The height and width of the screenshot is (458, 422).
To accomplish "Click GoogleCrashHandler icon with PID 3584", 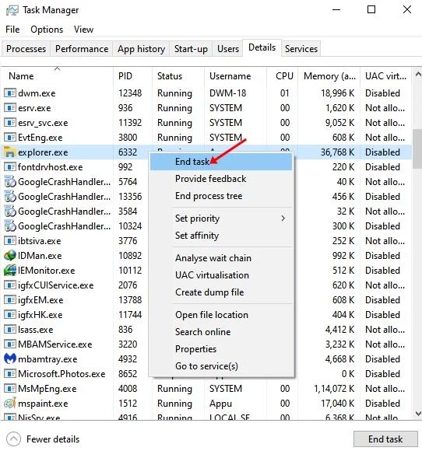I will pos(10,212).
